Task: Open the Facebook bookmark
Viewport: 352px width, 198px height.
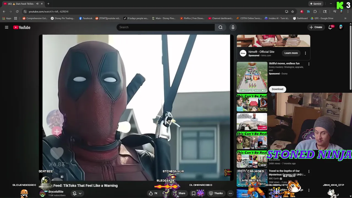Action: 86,18
